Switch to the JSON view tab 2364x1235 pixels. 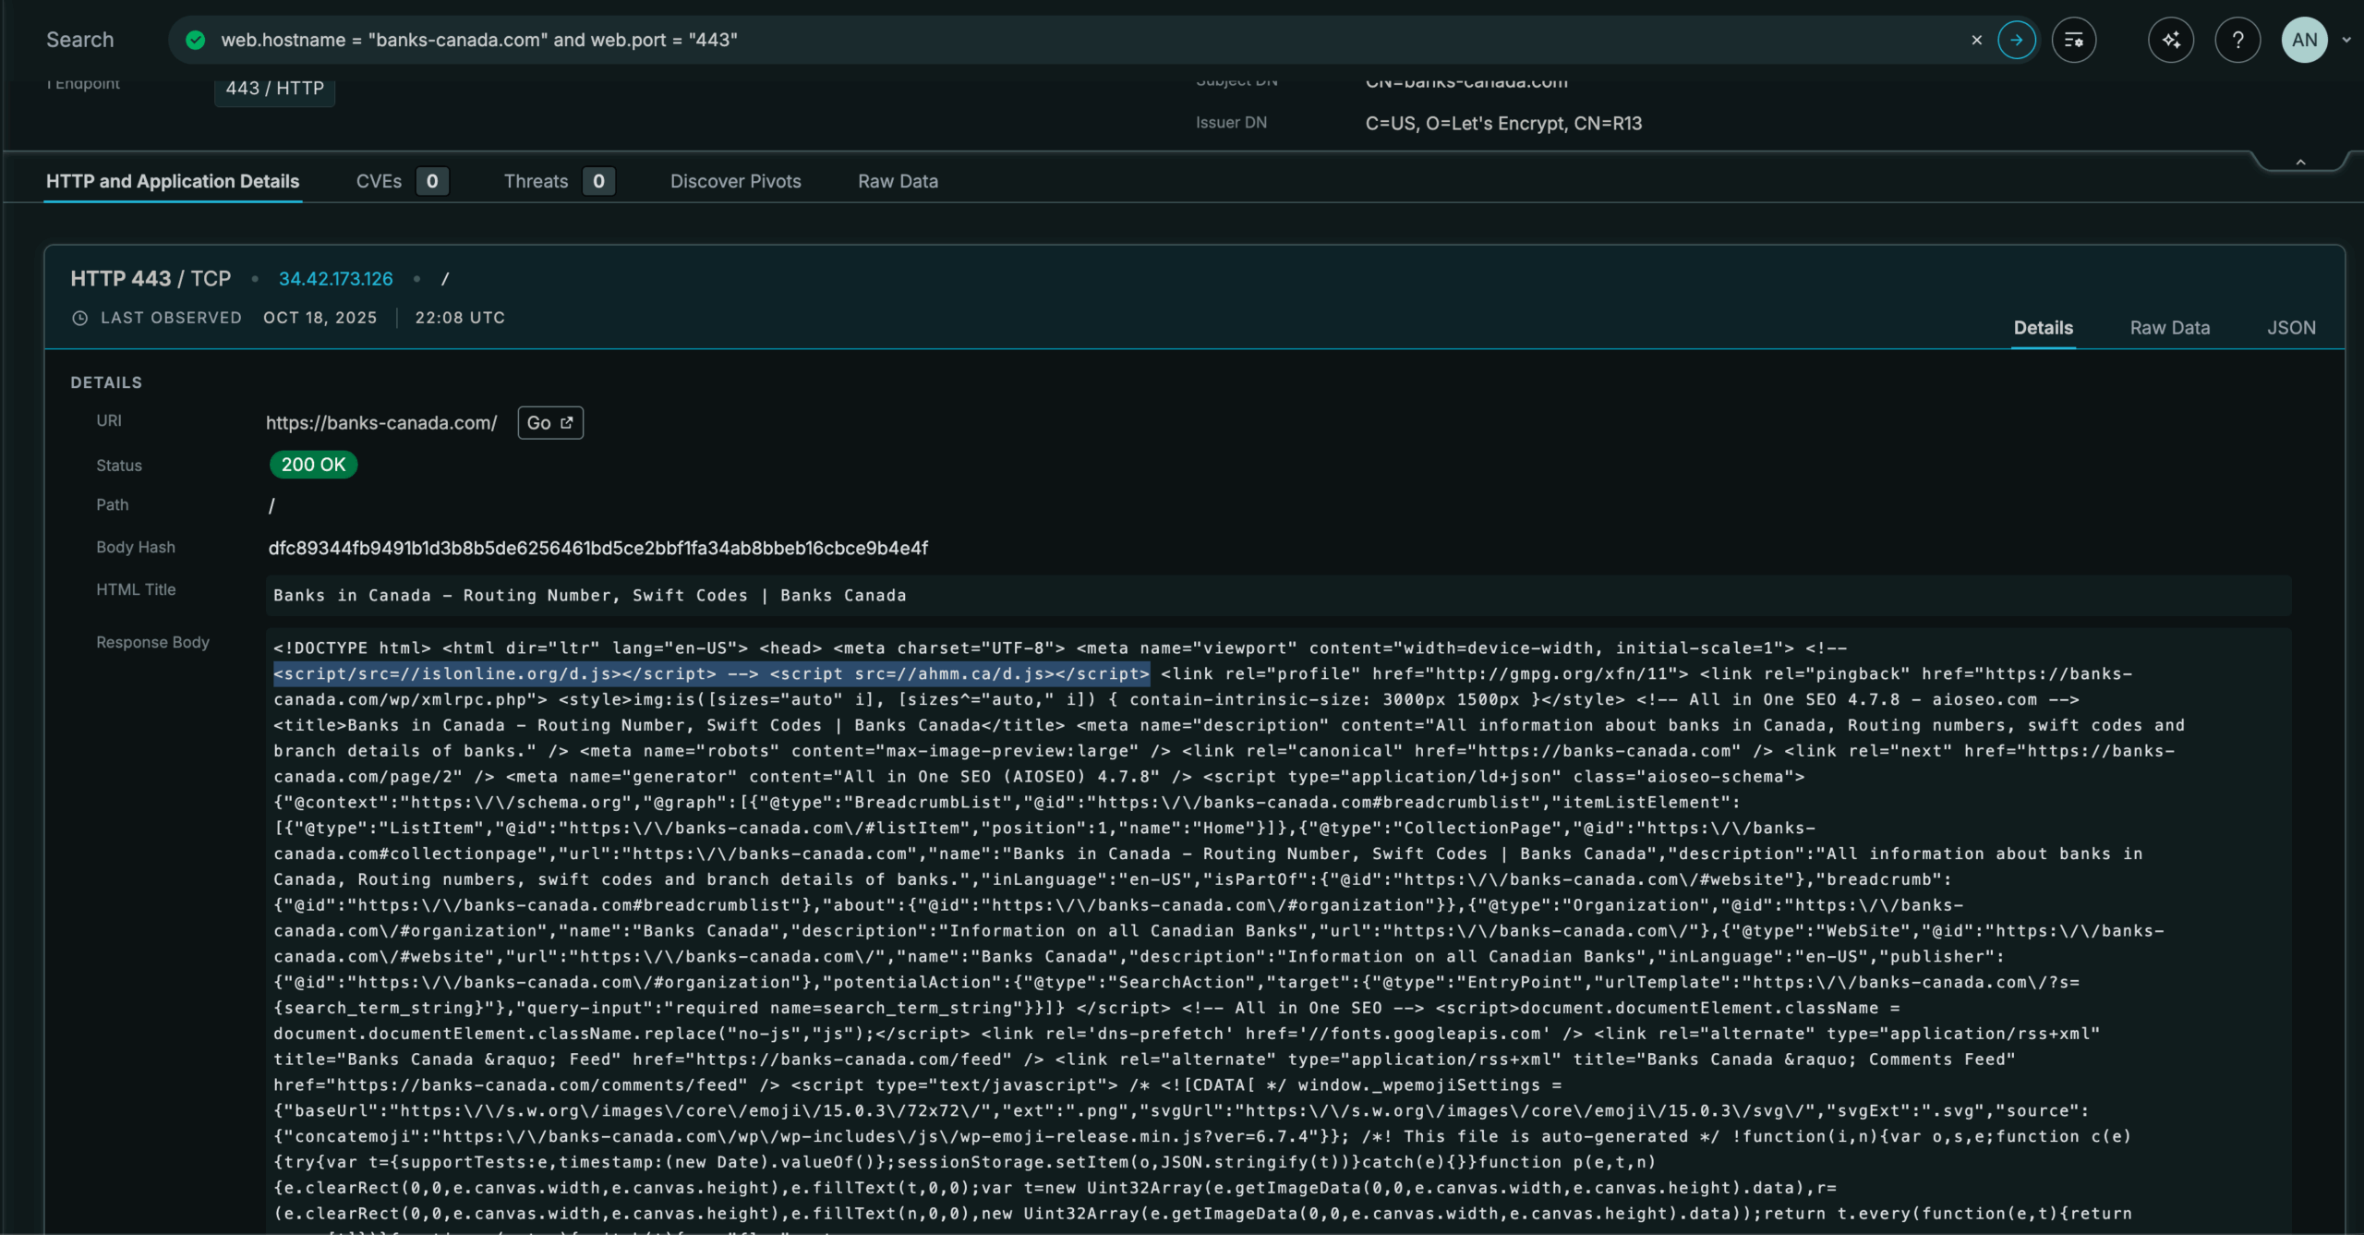(x=2292, y=328)
